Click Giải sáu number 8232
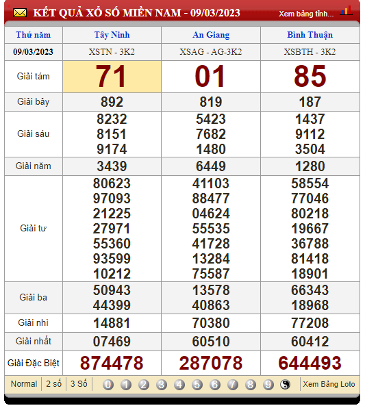This screenshot has height=408, width=365. click(112, 119)
